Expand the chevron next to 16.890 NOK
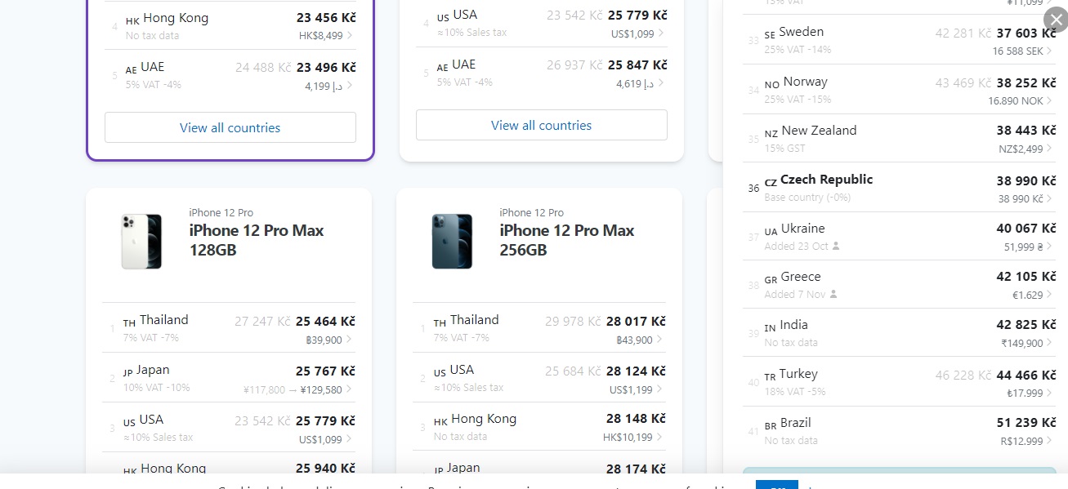 click(x=1050, y=100)
